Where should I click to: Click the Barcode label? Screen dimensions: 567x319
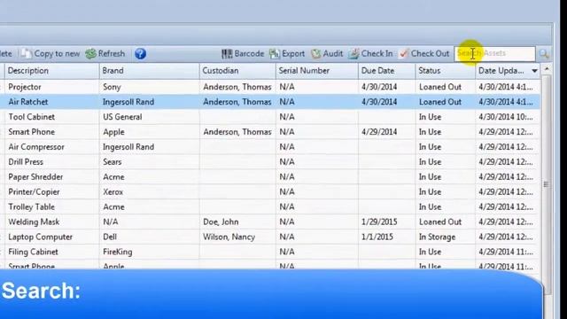click(x=249, y=53)
